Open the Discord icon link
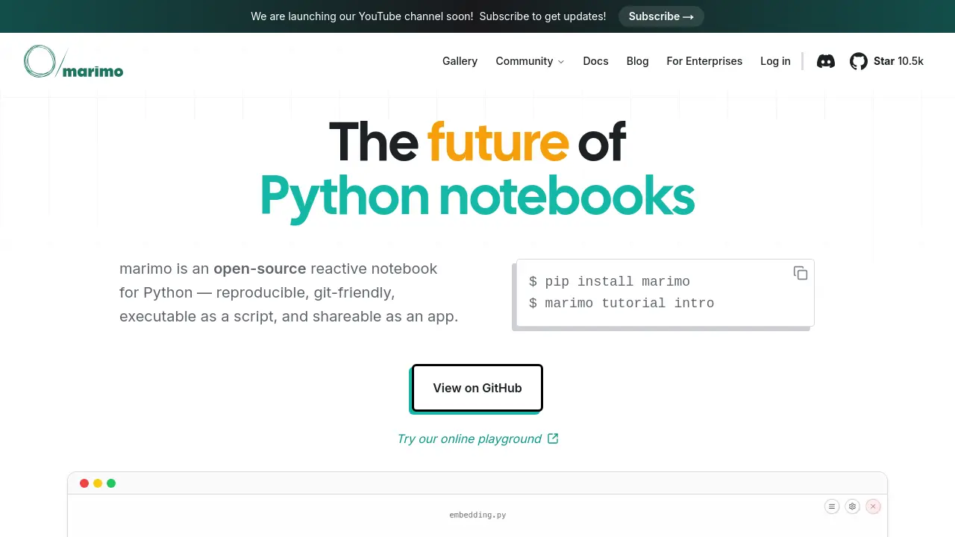The width and height of the screenshot is (955, 537). coord(826,61)
